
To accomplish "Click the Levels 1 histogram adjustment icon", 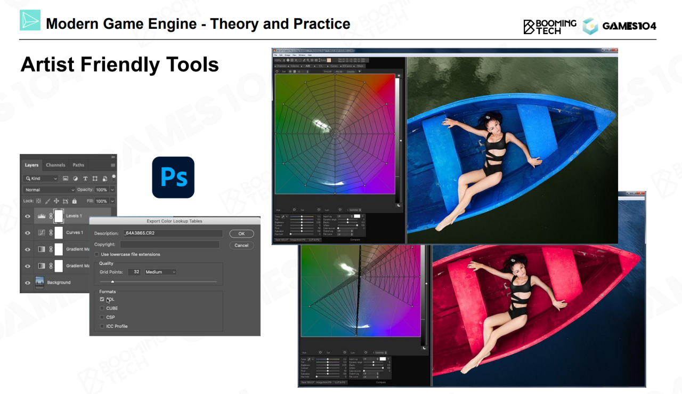I will pos(42,216).
